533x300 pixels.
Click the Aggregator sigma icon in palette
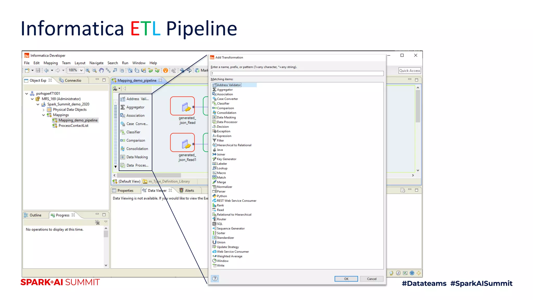coord(123,107)
